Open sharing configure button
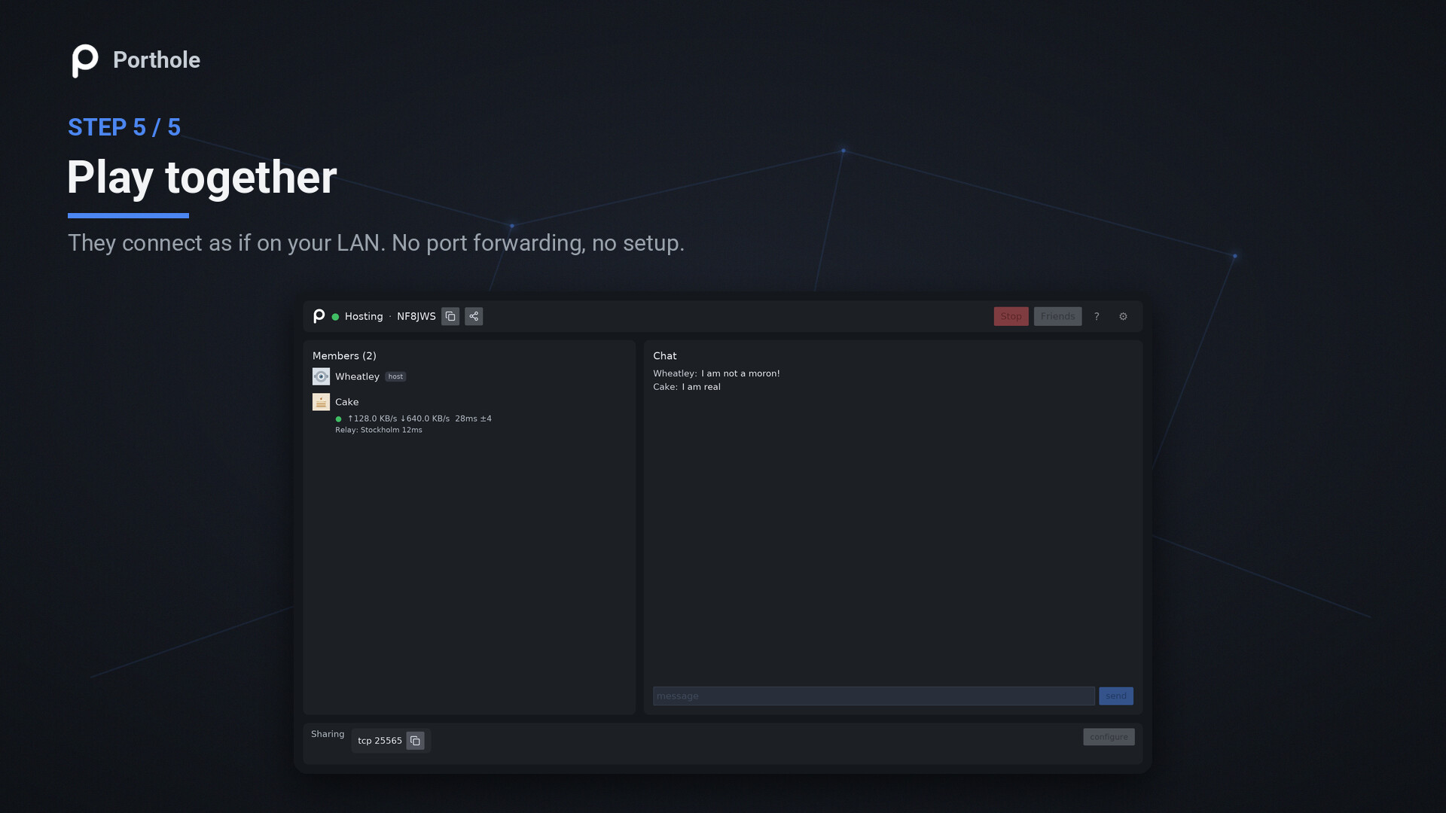This screenshot has height=813, width=1446. [x=1109, y=737]
